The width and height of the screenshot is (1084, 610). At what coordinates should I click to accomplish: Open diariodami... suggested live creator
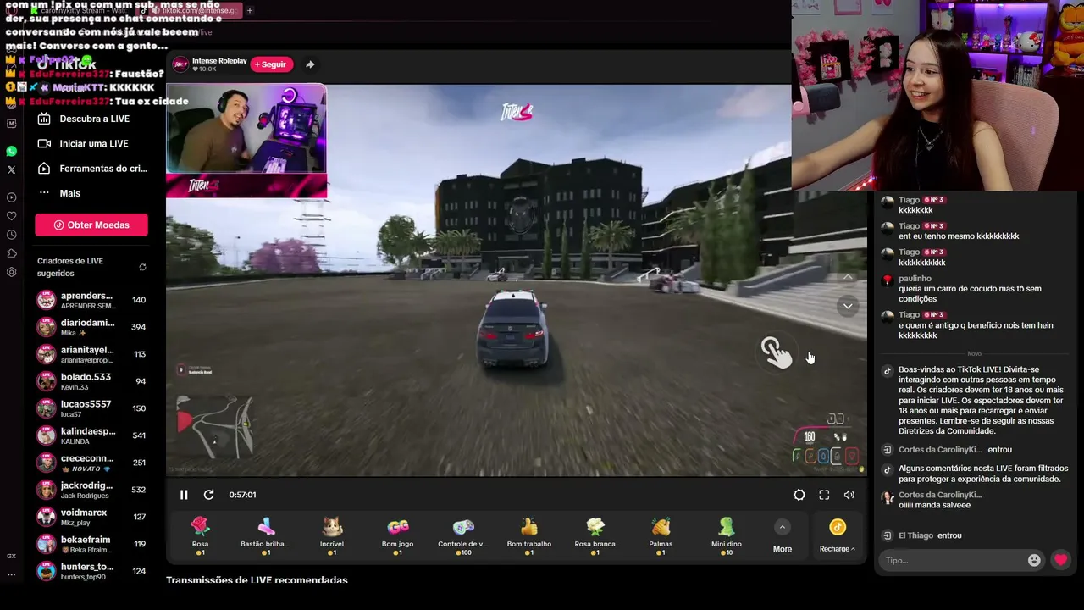[x=91, y=327]
